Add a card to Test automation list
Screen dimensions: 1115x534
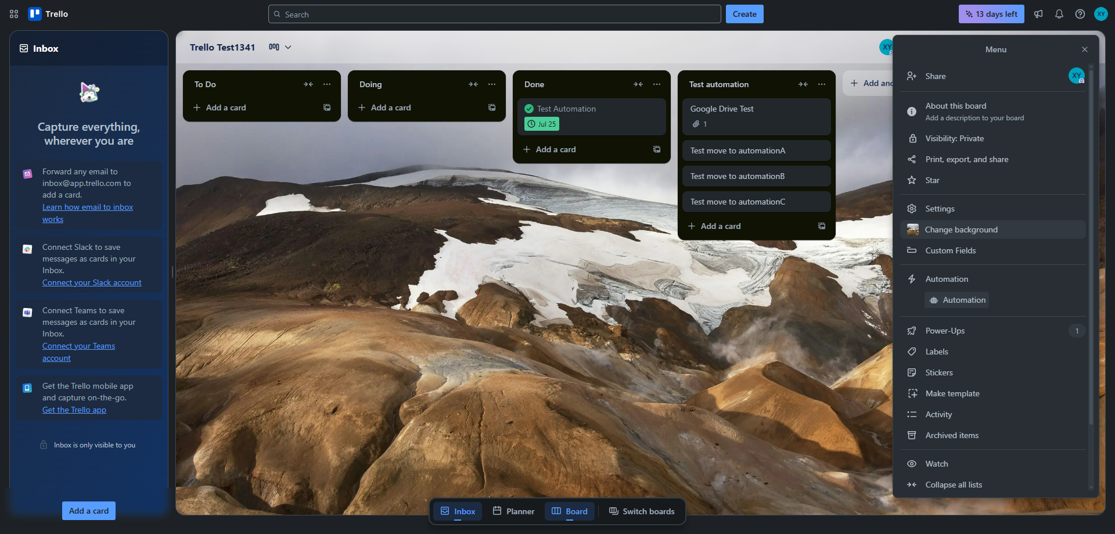click(747, 226)
